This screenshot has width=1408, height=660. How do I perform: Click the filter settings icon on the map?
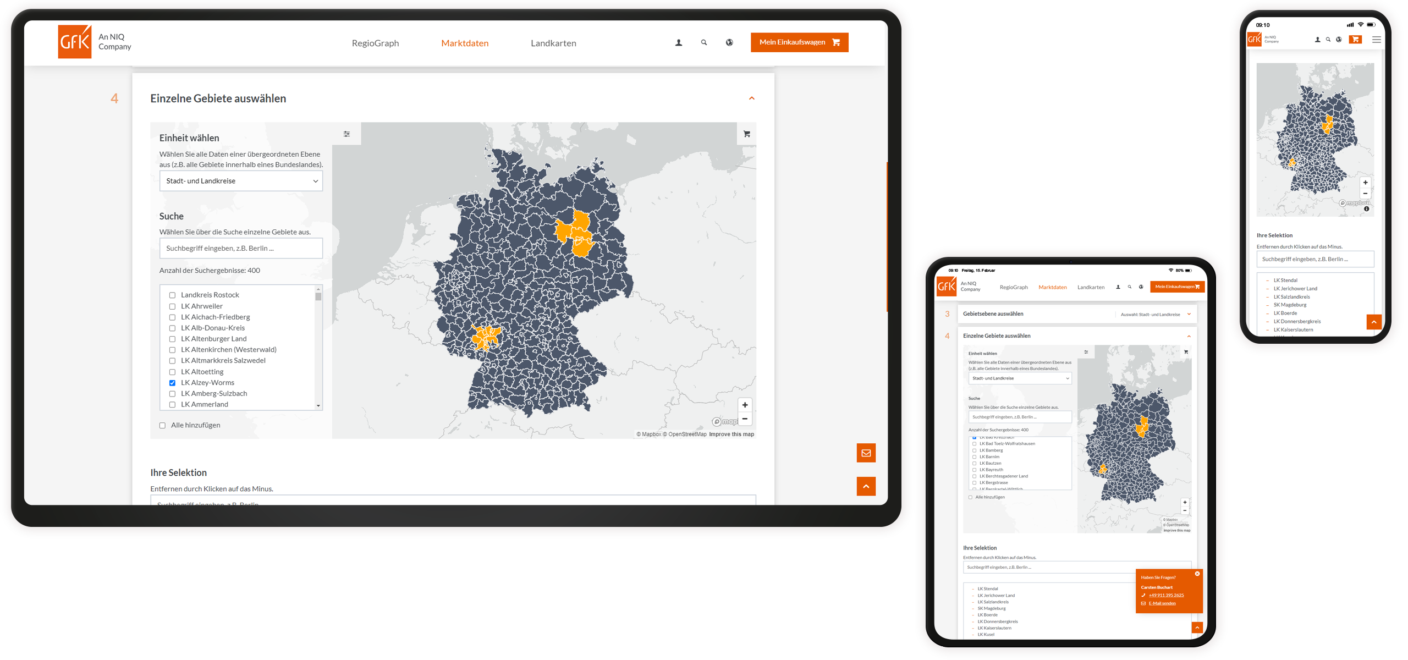[346, 134]
